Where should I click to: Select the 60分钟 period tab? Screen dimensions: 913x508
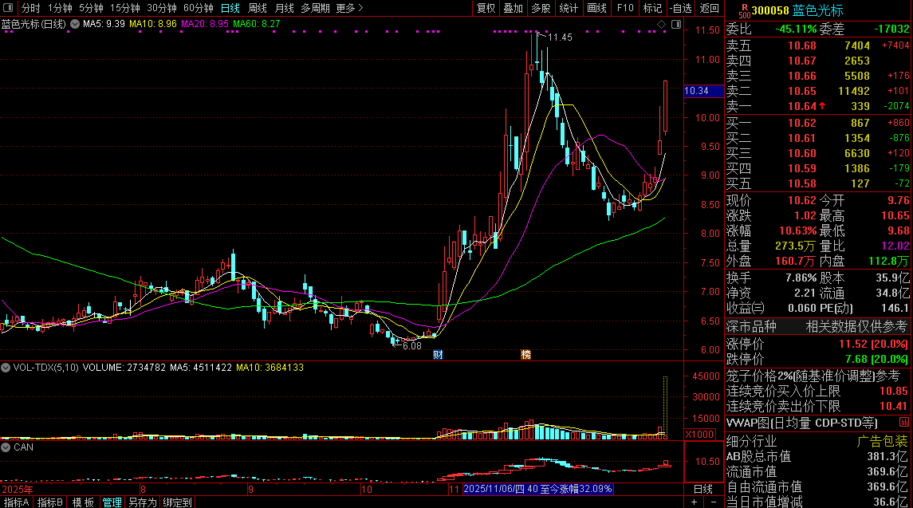[199, 8]
